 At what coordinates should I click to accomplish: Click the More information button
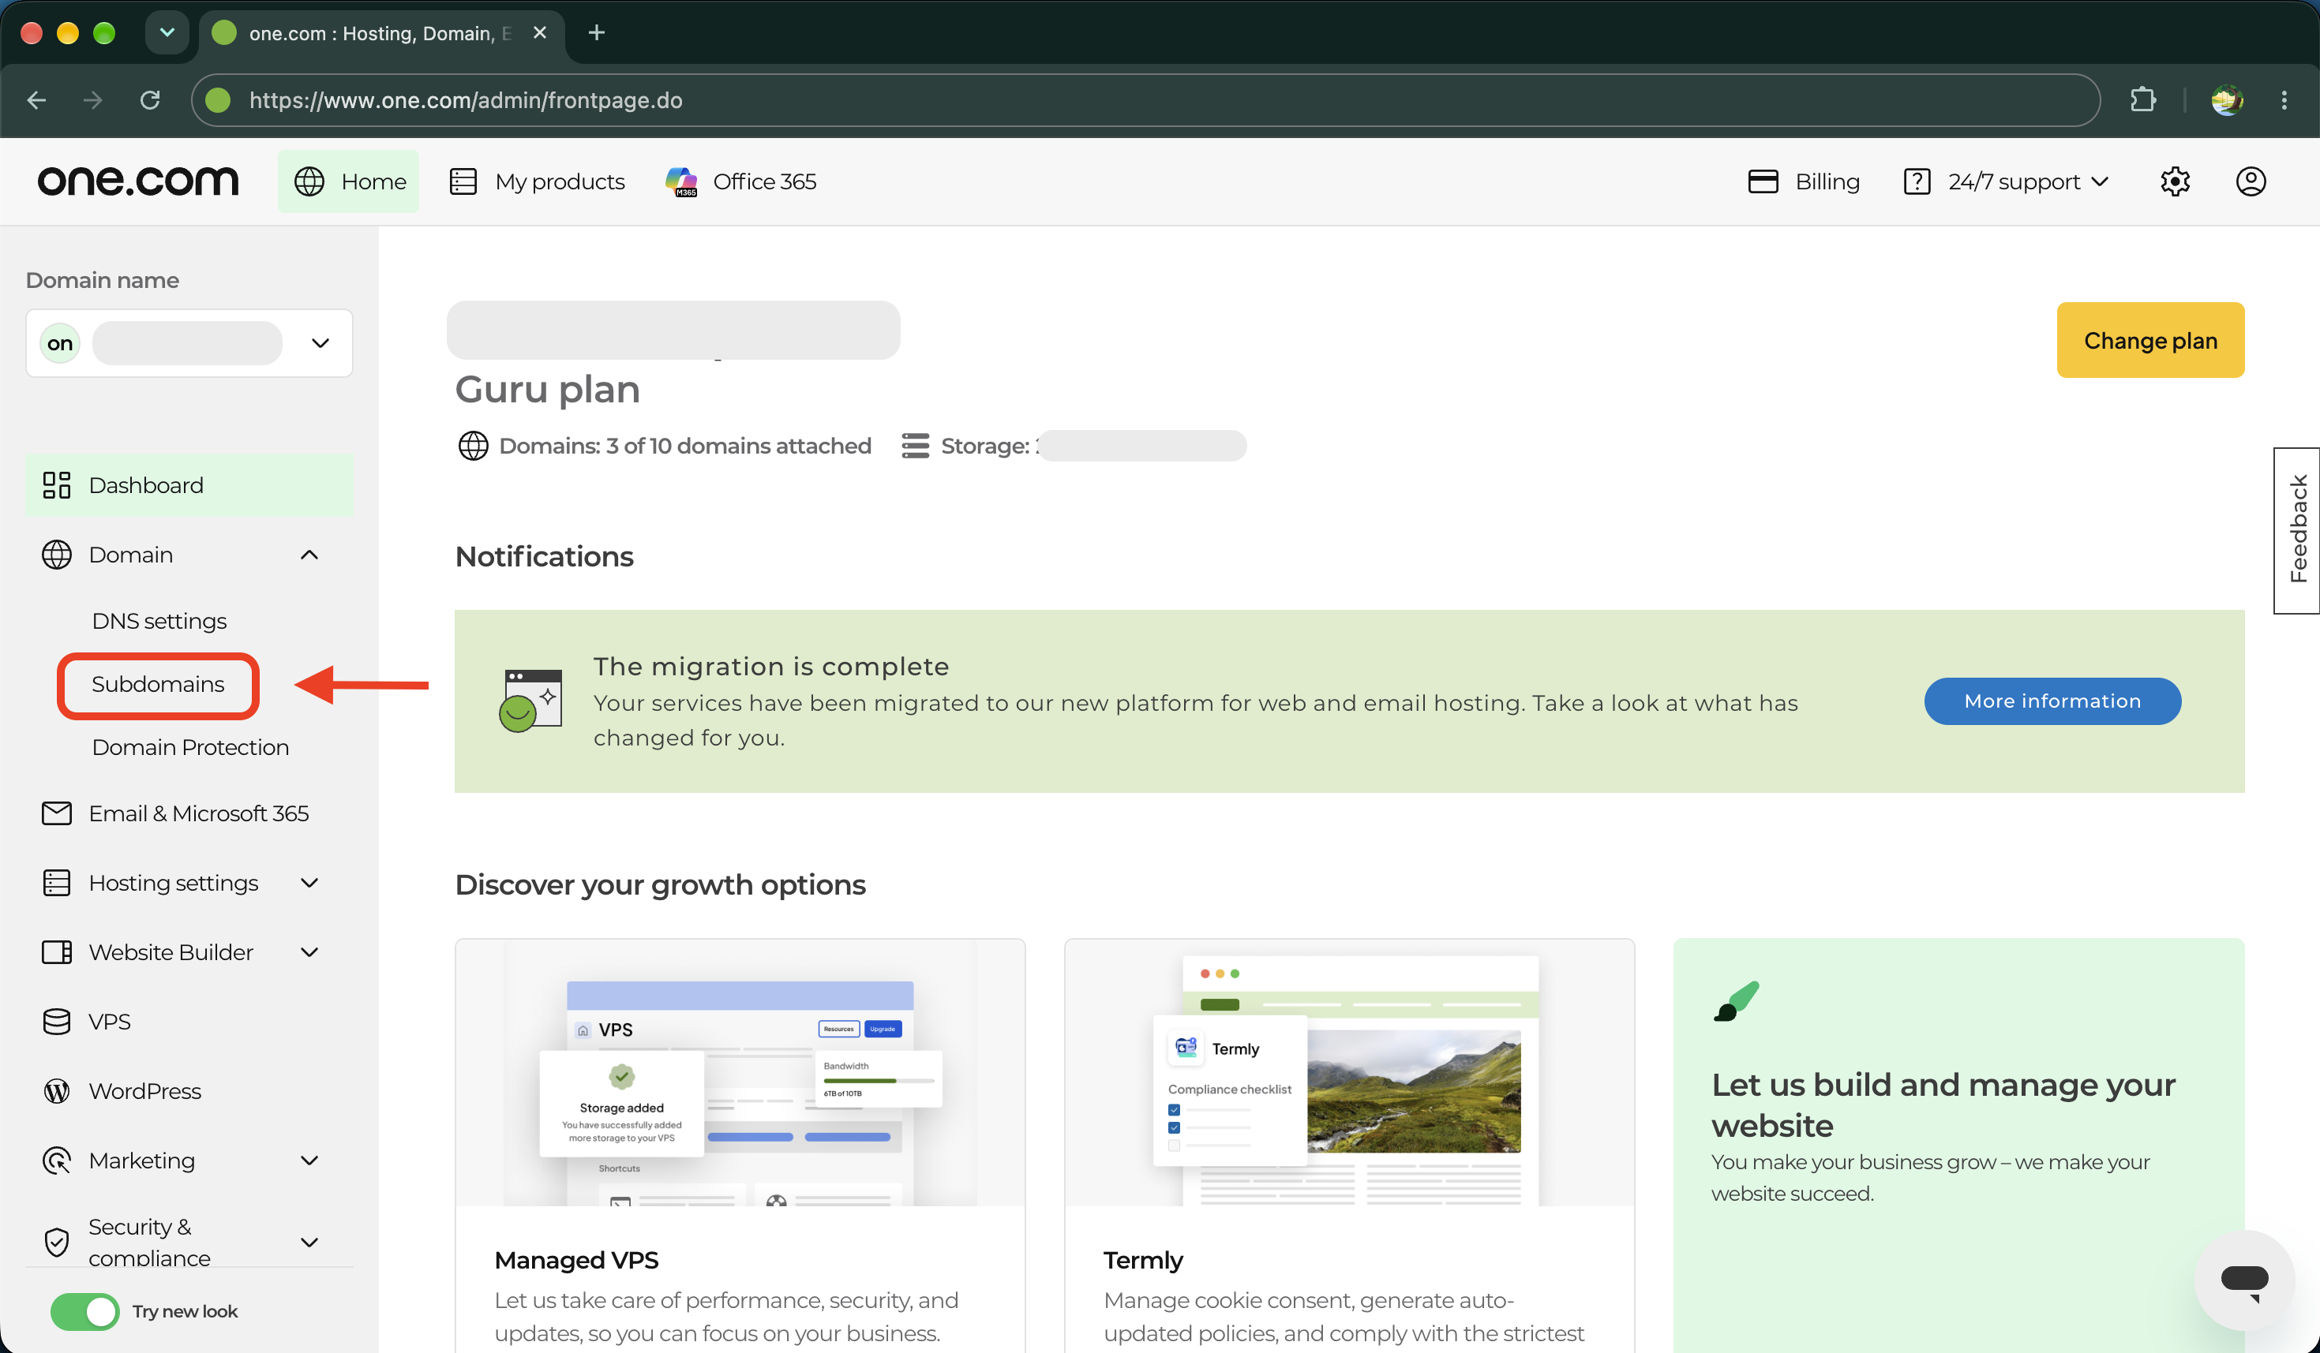coord(2052,701)
